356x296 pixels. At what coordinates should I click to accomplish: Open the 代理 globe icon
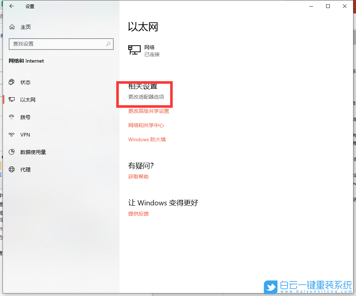click(x=12, y=169)
